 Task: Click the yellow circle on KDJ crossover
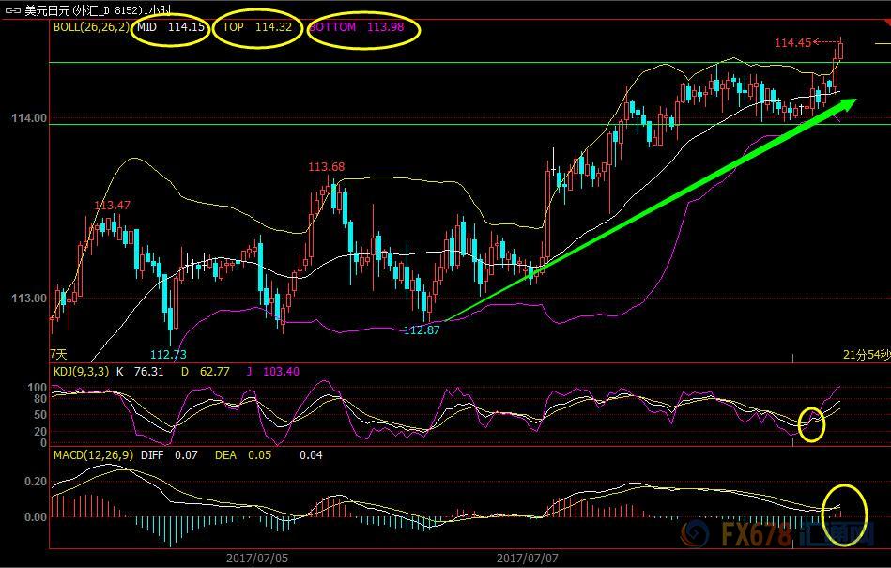coord(811,424)
